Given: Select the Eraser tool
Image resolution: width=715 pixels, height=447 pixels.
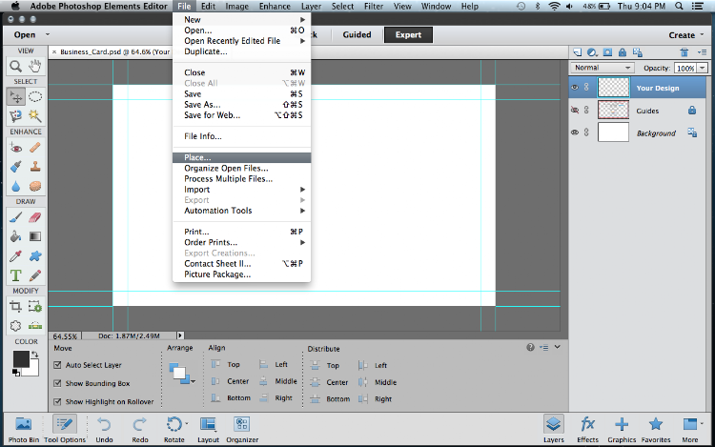Looking at the screenshot, I should click(35, 217).
